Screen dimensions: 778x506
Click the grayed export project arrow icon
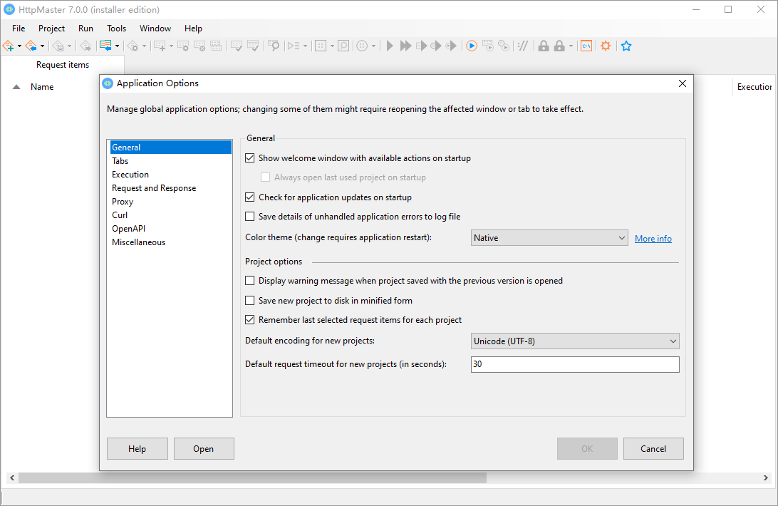85,46
